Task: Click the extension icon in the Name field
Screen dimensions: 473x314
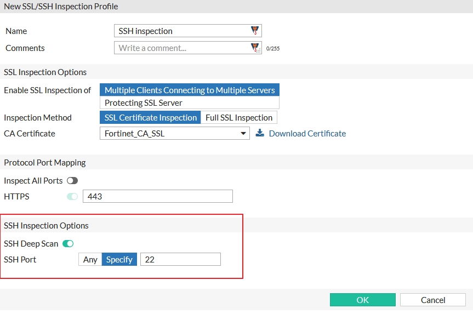Action: (255, 31)
